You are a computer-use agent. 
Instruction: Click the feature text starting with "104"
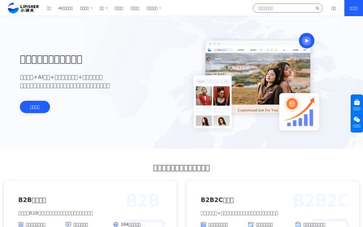point(131,224)
